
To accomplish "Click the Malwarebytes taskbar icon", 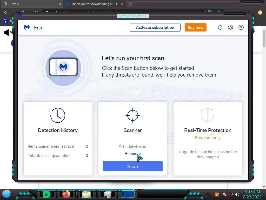I will 128,194.
